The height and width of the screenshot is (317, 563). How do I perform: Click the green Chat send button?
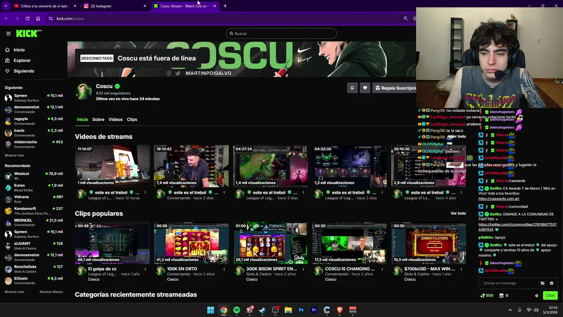coord(550,295)
